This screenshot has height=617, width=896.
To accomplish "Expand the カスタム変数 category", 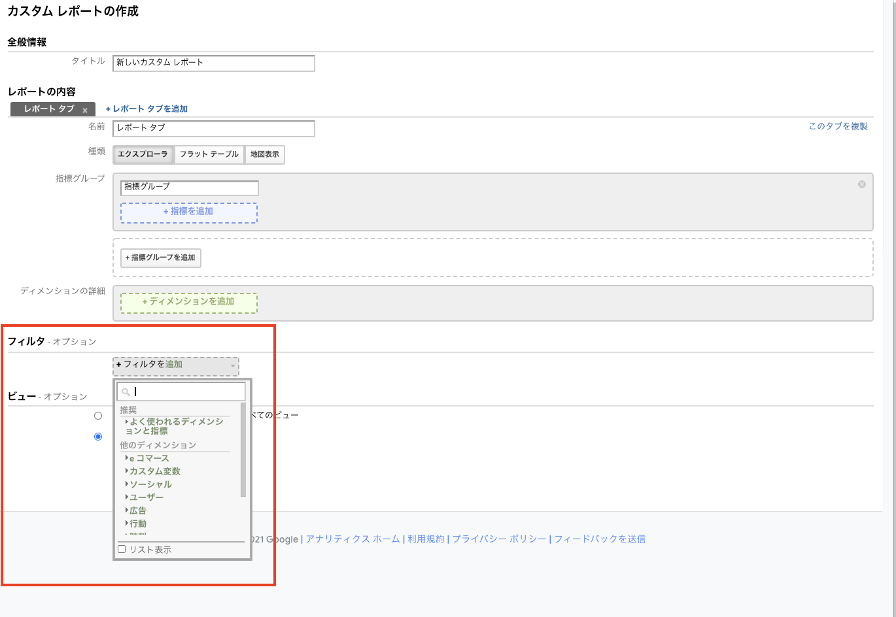I will point(154,471).
